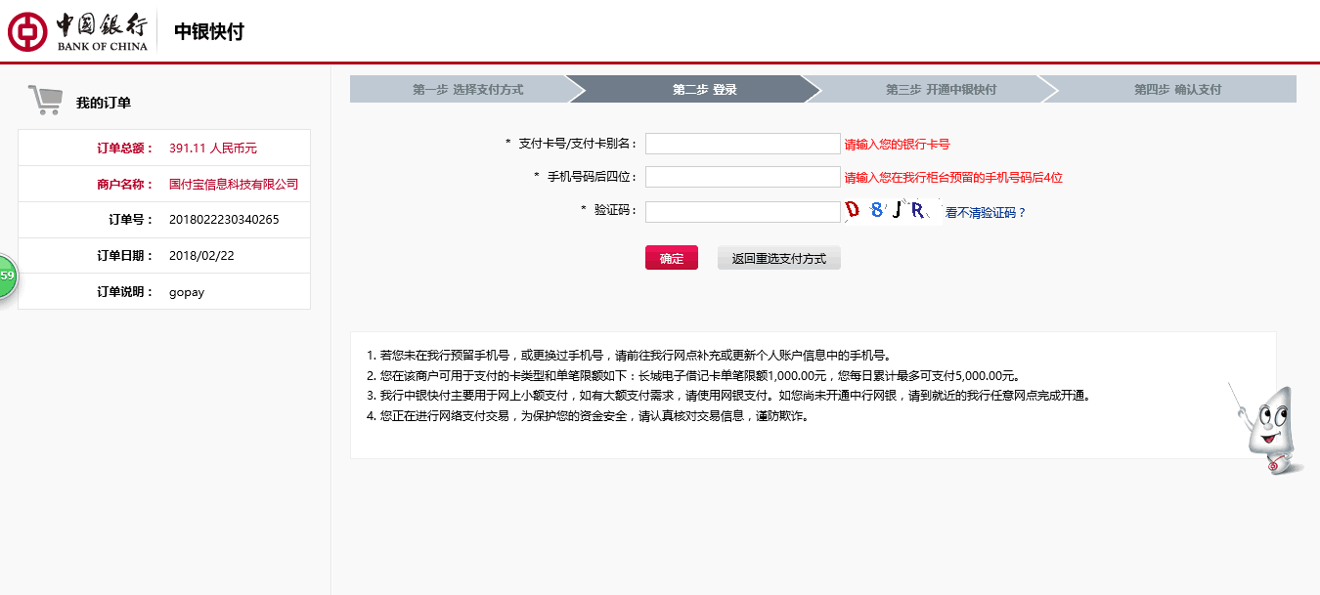Click the 看不清验证码？ link
1320x595 pixels.
pos(986,212)
